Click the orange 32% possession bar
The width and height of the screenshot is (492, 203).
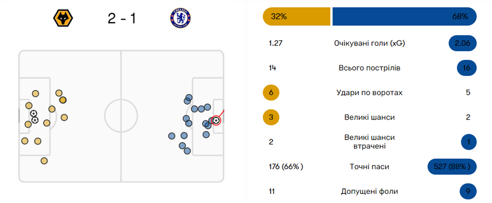(x=296, y=16)
